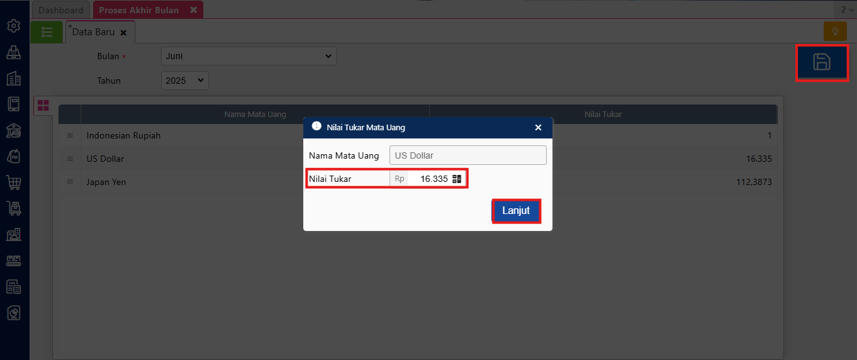Expand the Bulan dropdown showing Juni
This screenshot has width=857, height=360.
click(249, 56)
